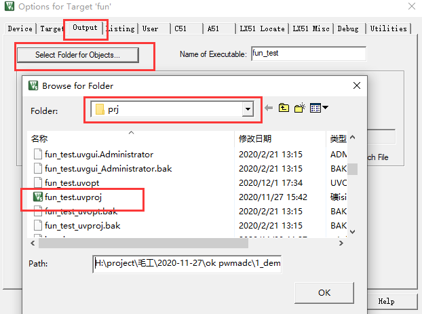Select fun_test.uvproj file
This screenshot has width=422, height=314.
coord(73,197)
